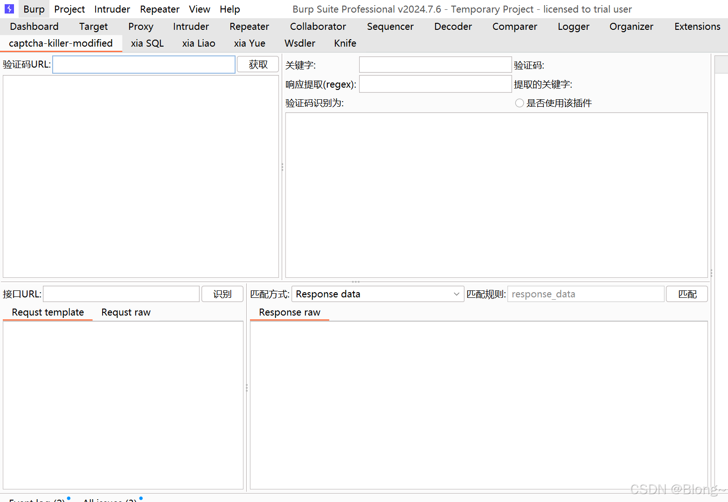Viewport: 728px width, 502px height.
Task: Switch to the Organizer tab
Action: pos(631,27)
